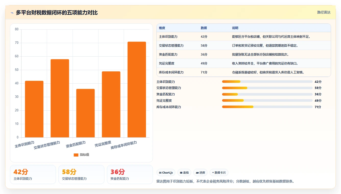This screenshot has height=194, width=341.
Task: Select the 数据卡片 tag chip
Action: (x=219, y=173)
